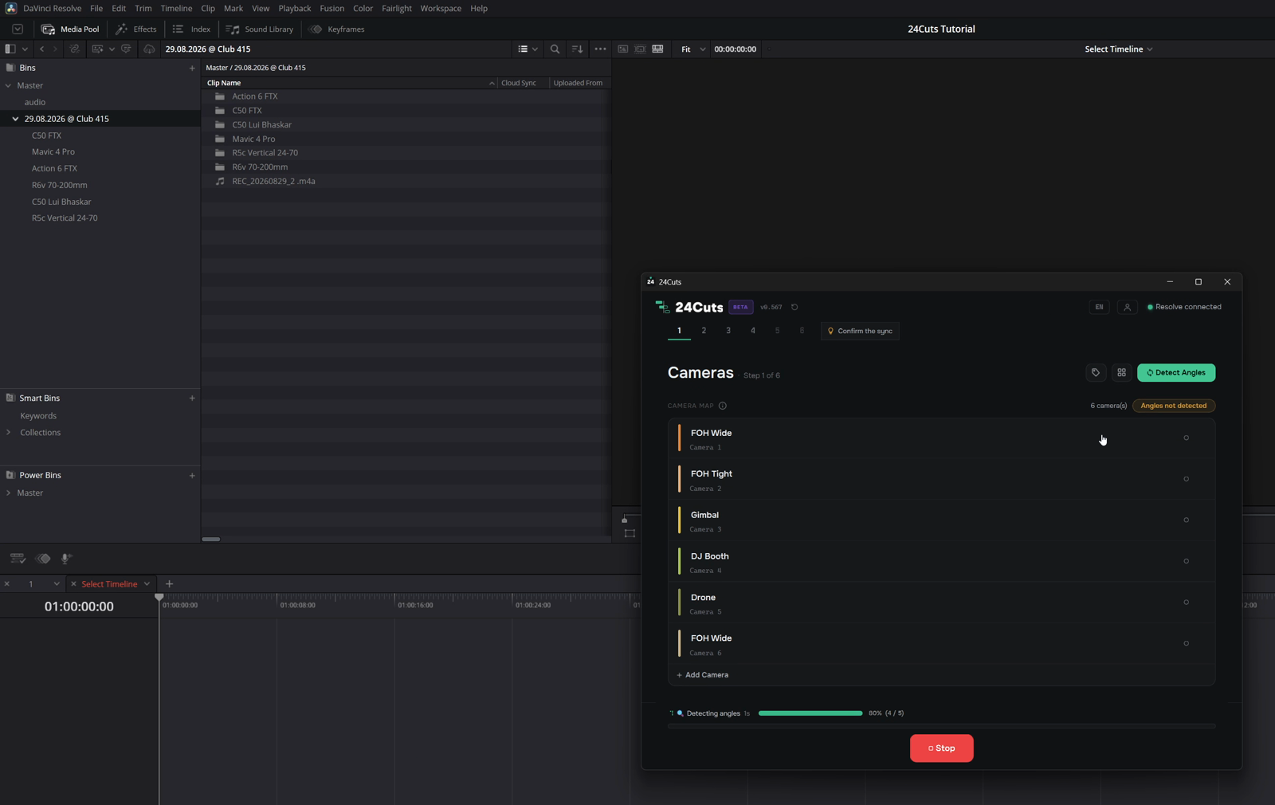
Task: Select the REC_20260829_2 .m4a audio clip
Action: tap(273, 182)
